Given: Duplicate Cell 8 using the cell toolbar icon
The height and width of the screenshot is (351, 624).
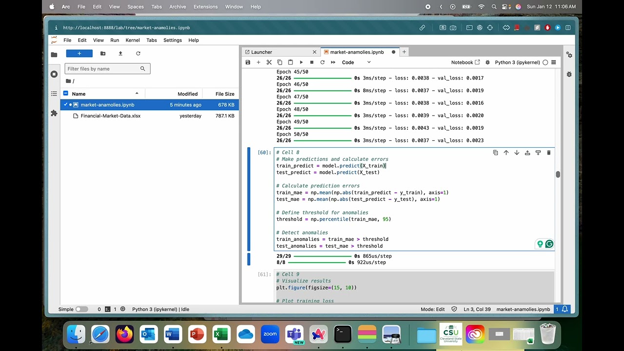Looking at the screenshot, I should [495, 153].
